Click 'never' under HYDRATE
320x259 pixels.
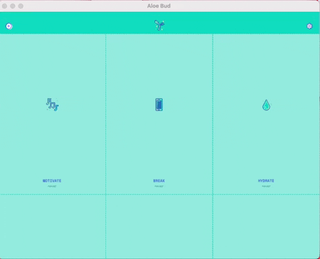click(266, 186)
